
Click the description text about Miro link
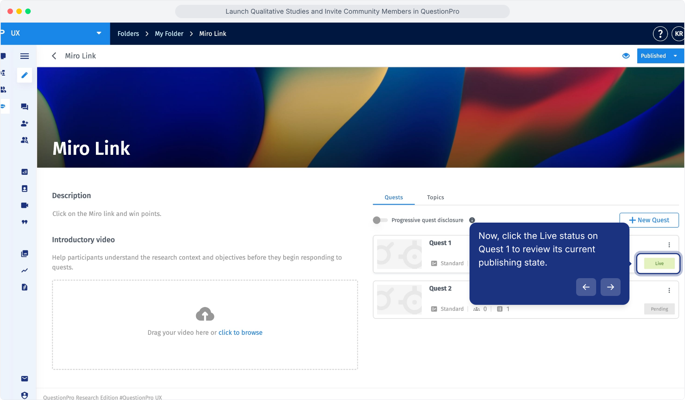[107, 214]
